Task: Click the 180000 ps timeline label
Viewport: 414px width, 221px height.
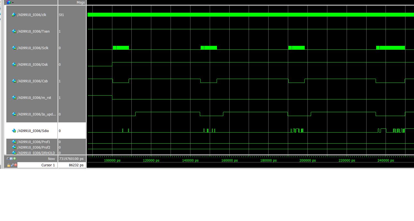Action: tap(268, 160)
